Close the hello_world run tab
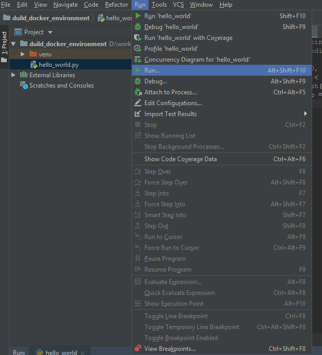Image resolution: width=322 pixels, height=355 pixels. [x=82, y=353]
